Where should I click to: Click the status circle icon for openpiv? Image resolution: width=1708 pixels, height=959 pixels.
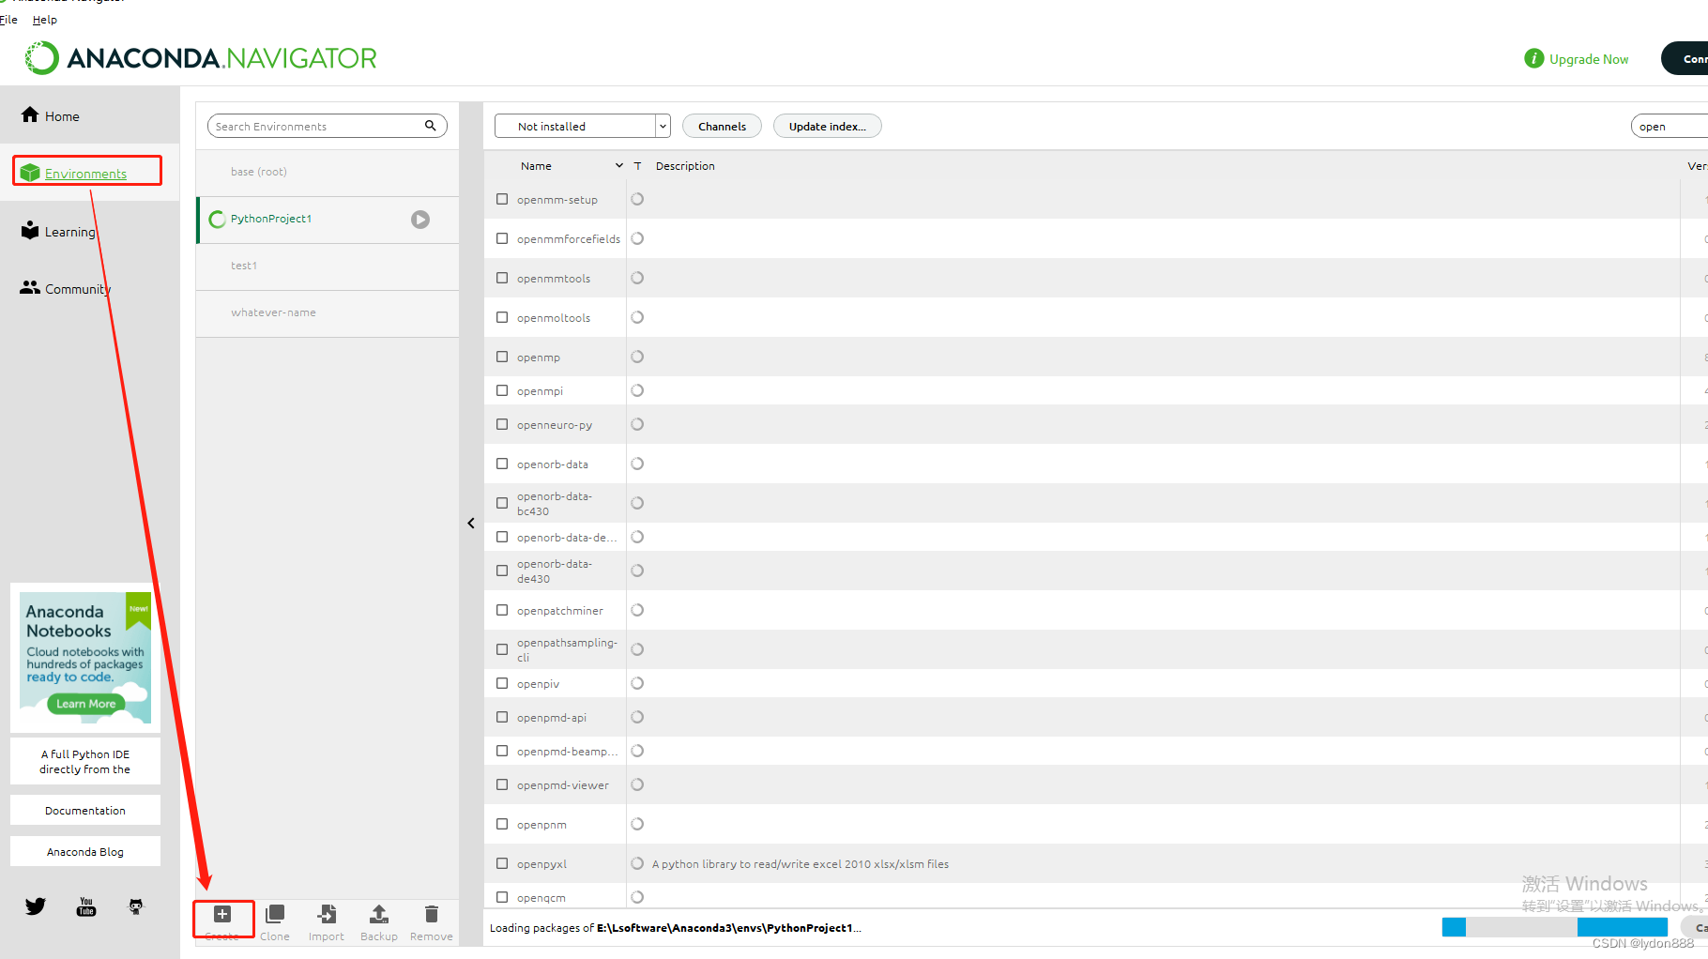click(637, 683)
